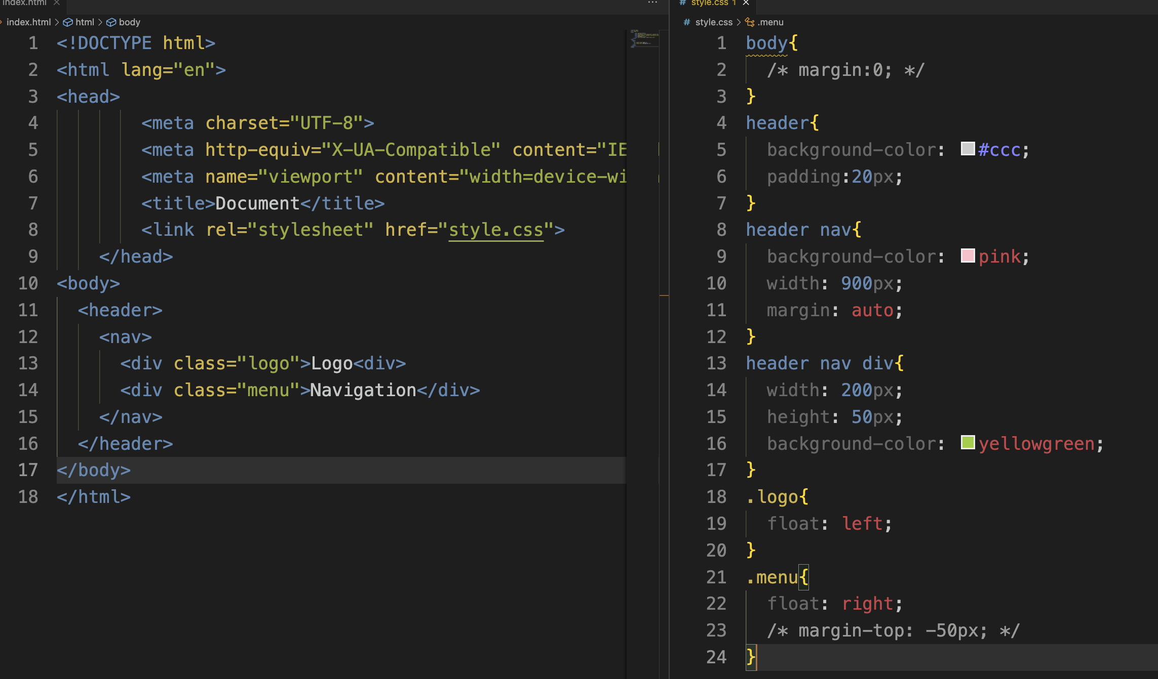Close the style.css tab
The width and height of the screenshot is (1158, 679).
pos(746,3)
